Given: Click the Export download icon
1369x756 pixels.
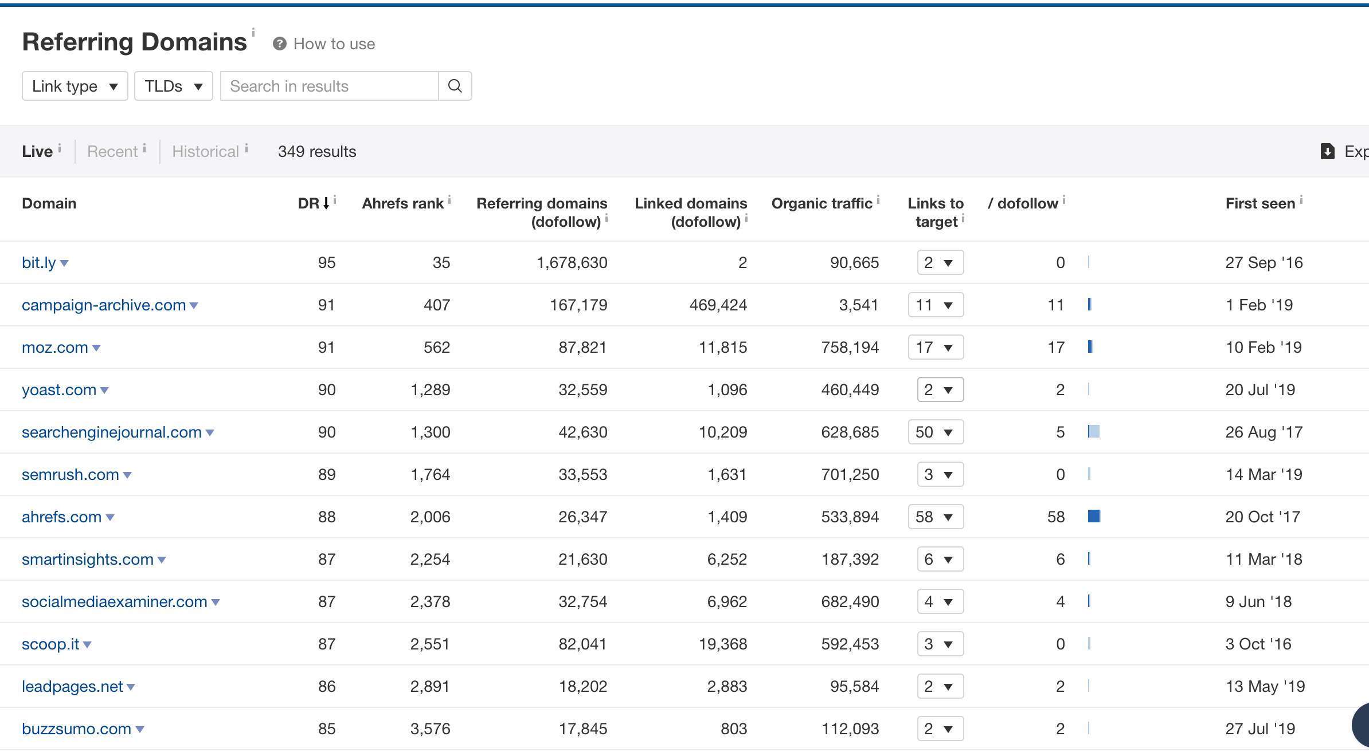Looking at the screenshot, I should click(1327, 151).
